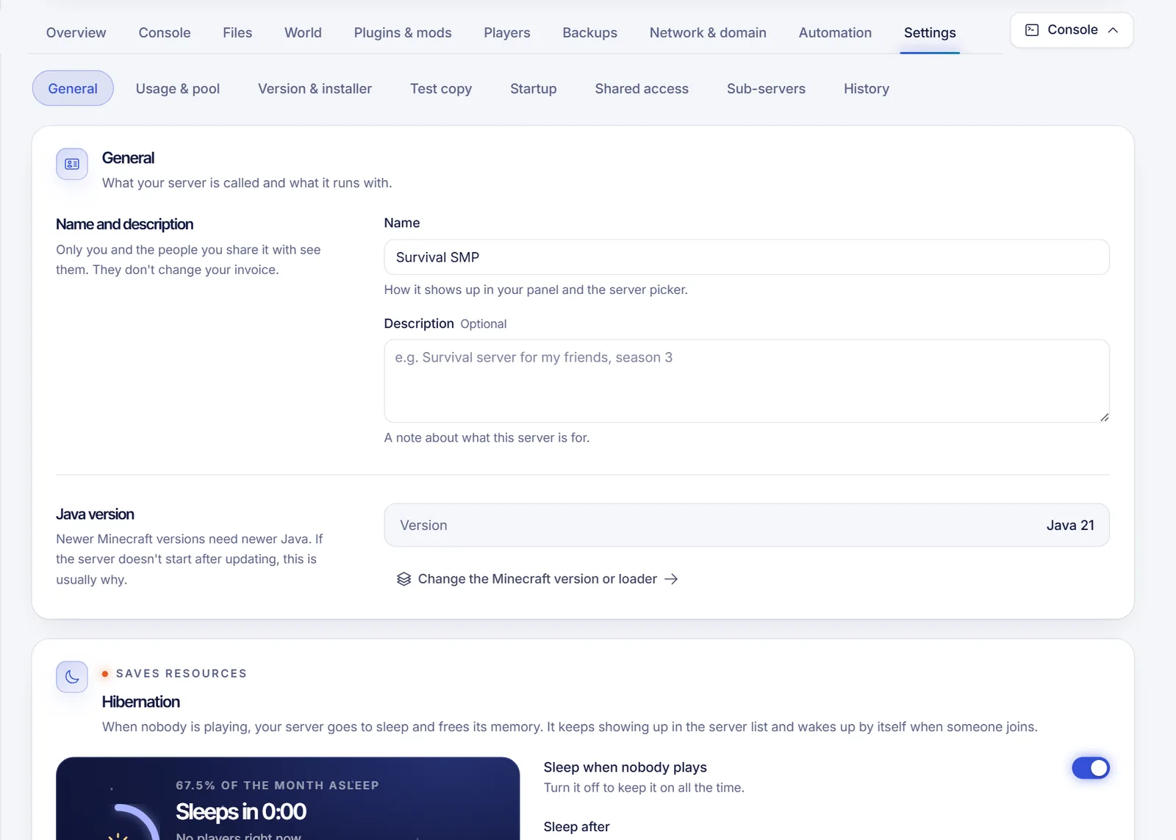Grab the Description textarea resize handle
Image resolution: width=1176 pixels, height=840 pixels.
pyautogui.click(x=1104, y=417)
